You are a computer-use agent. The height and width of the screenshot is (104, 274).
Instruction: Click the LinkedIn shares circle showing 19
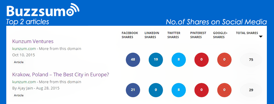click(x=156, y=60)
